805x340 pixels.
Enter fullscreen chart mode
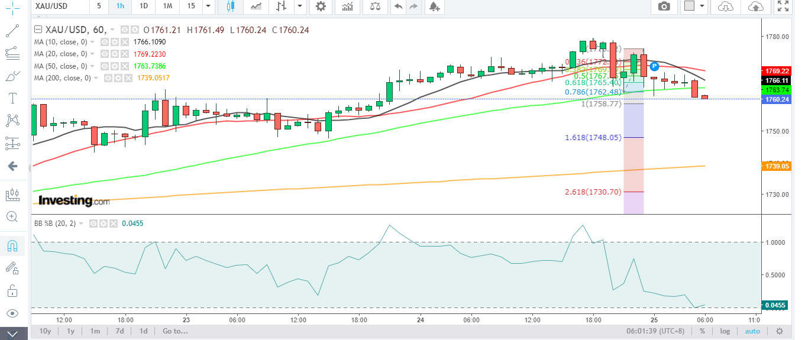click(x=783, y=7)
